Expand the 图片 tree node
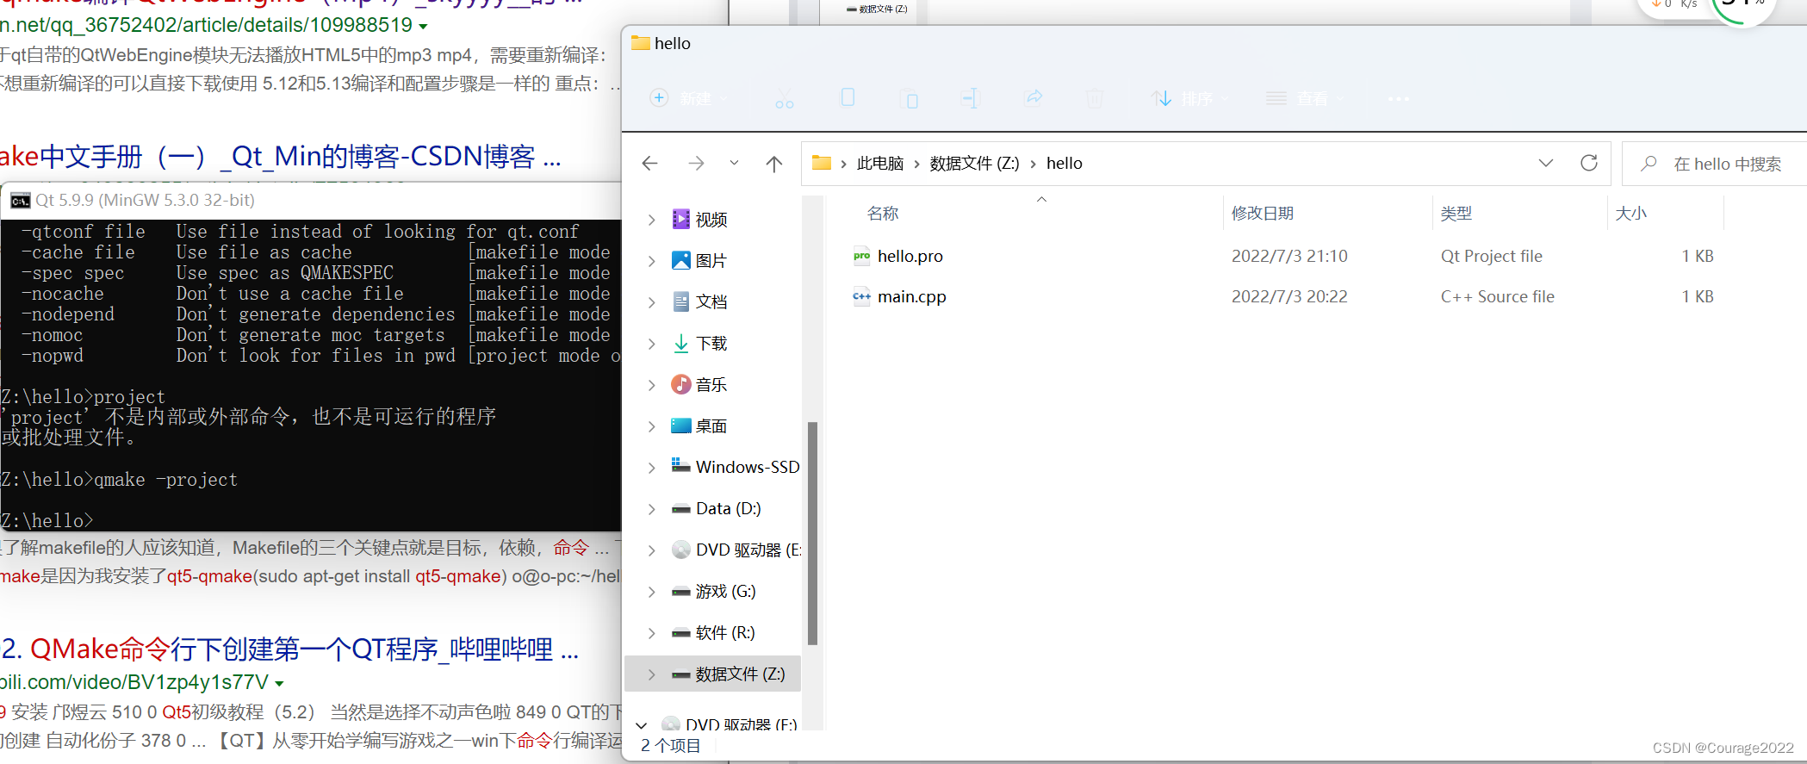 point(652,261)
